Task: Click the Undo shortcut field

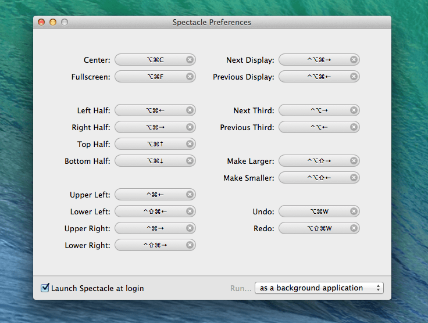Action: [319, 211]
